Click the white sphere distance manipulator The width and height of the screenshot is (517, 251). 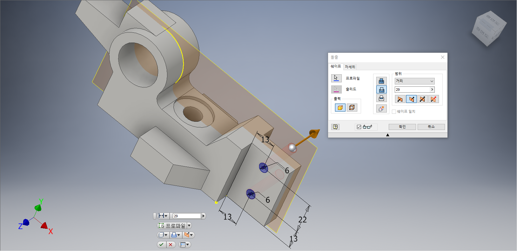292,148
